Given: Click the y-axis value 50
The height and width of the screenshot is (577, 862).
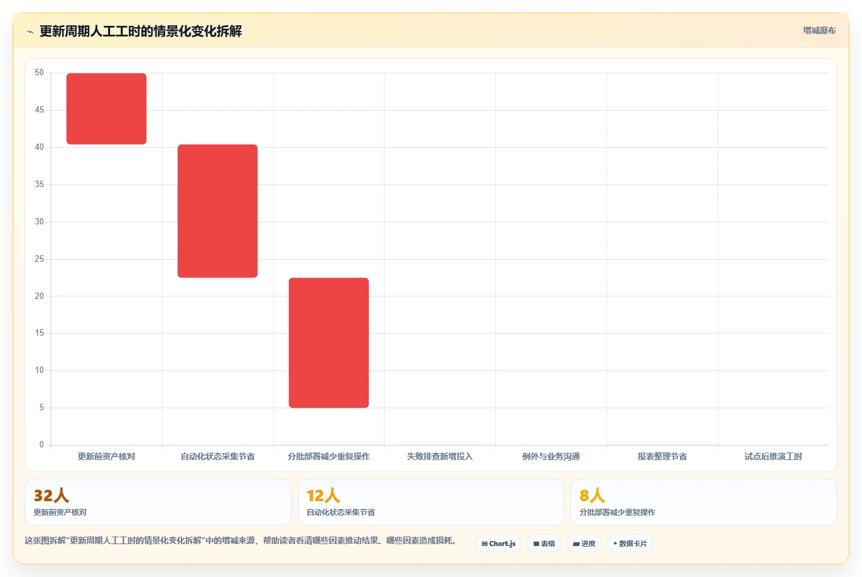Looking at the screenshot, I should [39, 73].
